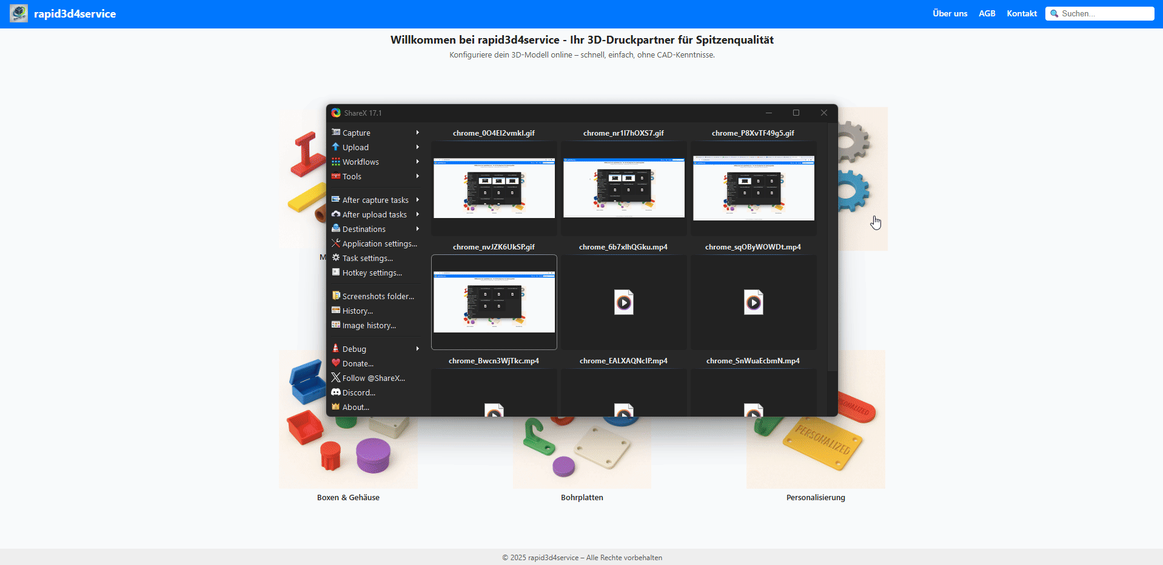The width and height of the screenshot is (1163, 565).
Task: Open Image history... entry
Action: (376, 325)
